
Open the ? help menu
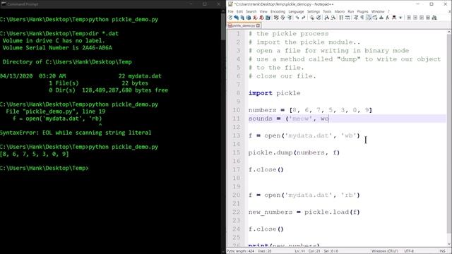388,11
